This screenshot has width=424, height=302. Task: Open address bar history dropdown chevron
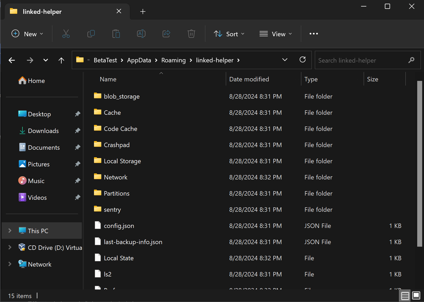click(x=285, y=60)
